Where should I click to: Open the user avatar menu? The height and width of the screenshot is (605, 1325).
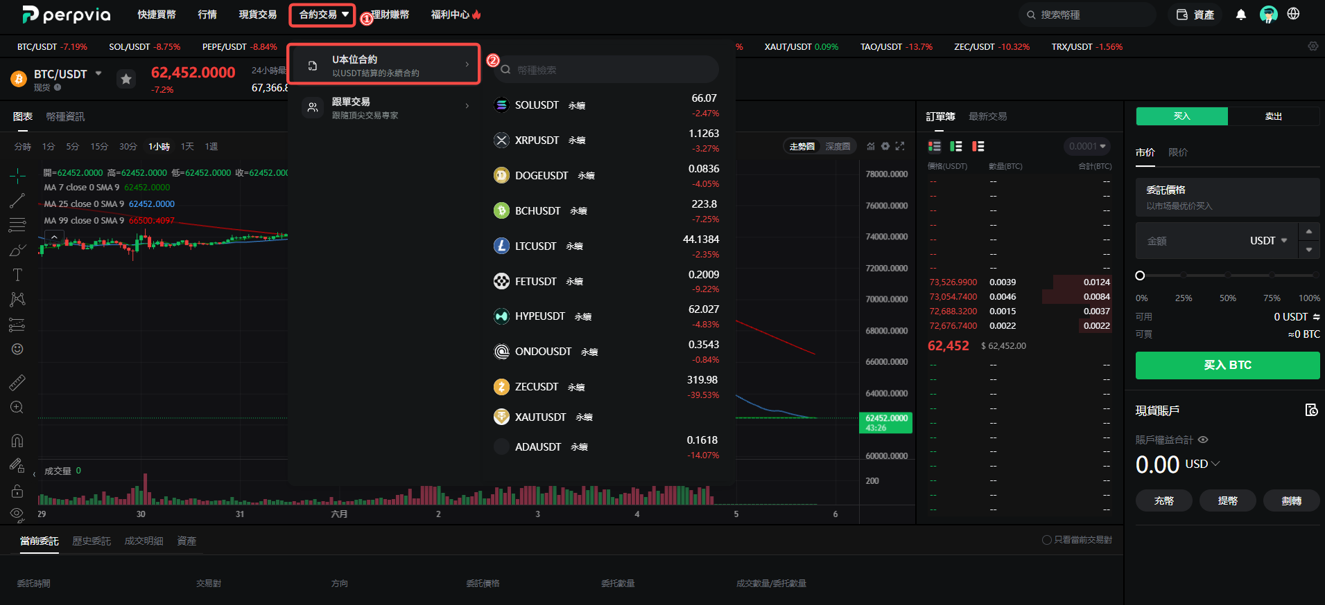1269,15
